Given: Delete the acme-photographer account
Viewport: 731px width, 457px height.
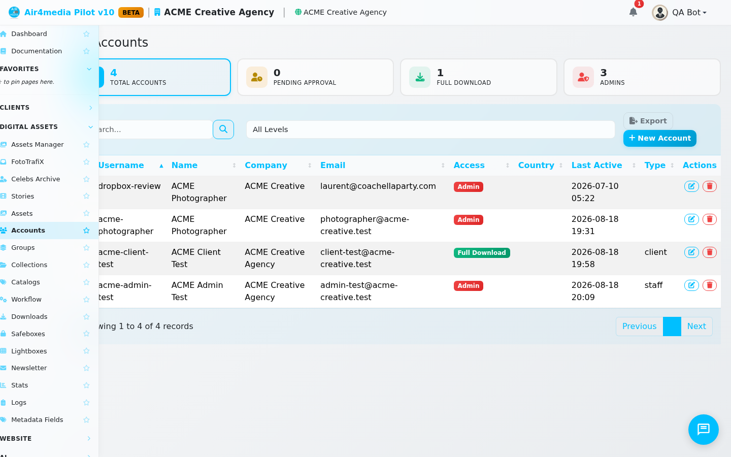Looking at the screenshot, I should 710,219.
